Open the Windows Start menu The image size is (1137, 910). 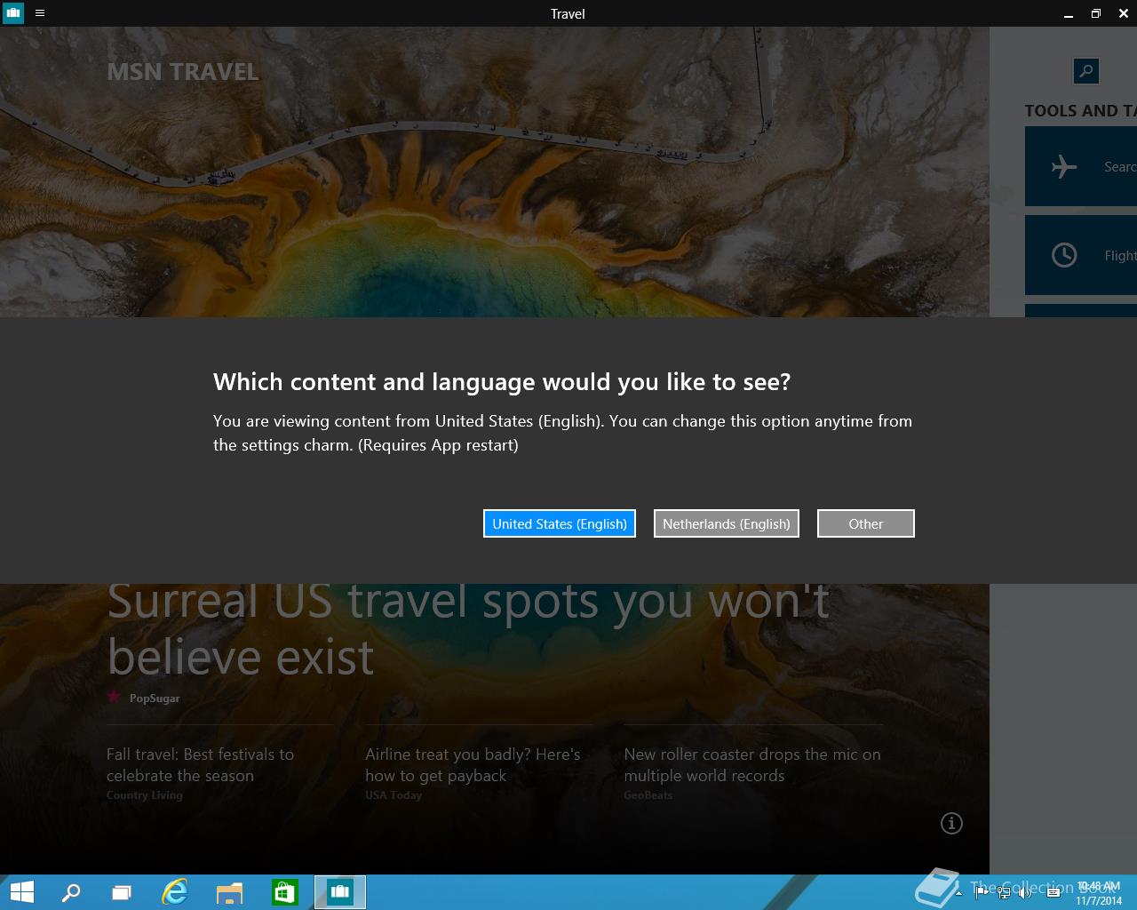(21, 892)
